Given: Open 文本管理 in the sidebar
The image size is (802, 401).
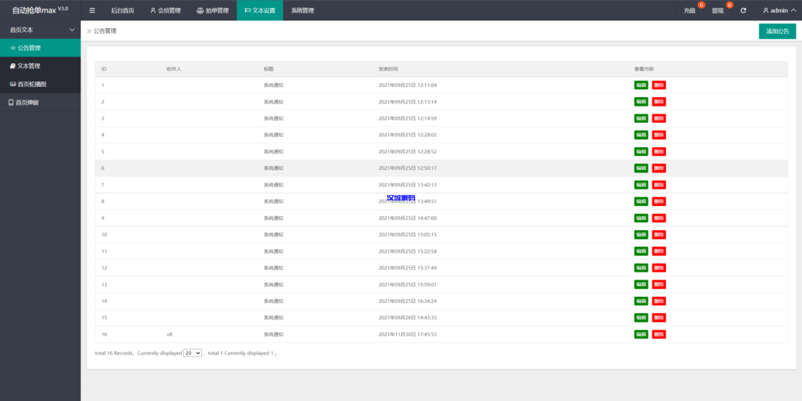Looking at the screenshot, I should [29, 66].
